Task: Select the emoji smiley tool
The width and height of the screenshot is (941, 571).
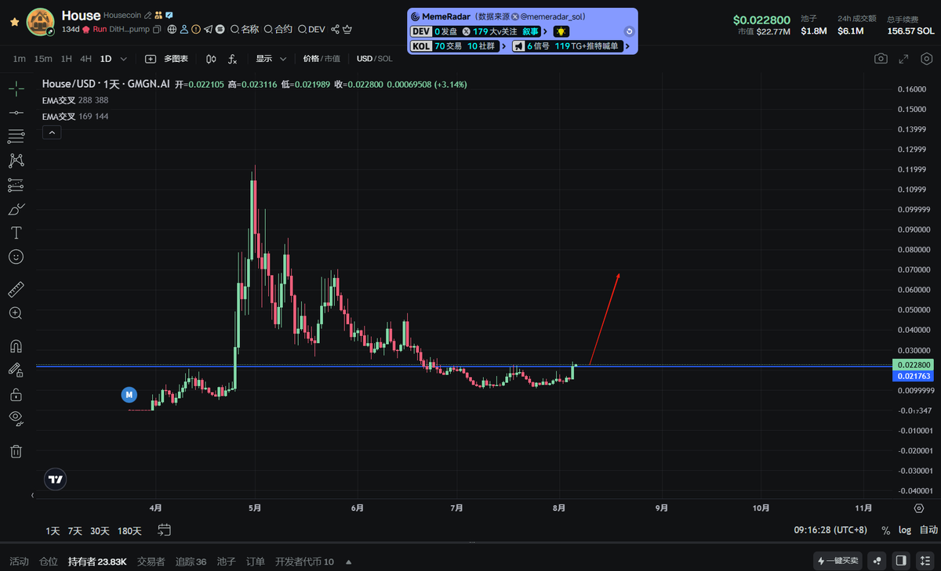Action: pyautogui.click(x=16, y=256)
